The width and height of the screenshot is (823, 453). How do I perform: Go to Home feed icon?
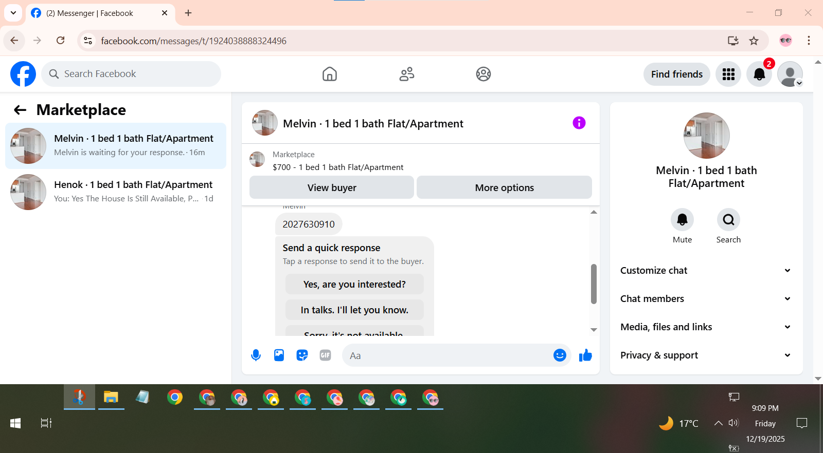(330, 74)
